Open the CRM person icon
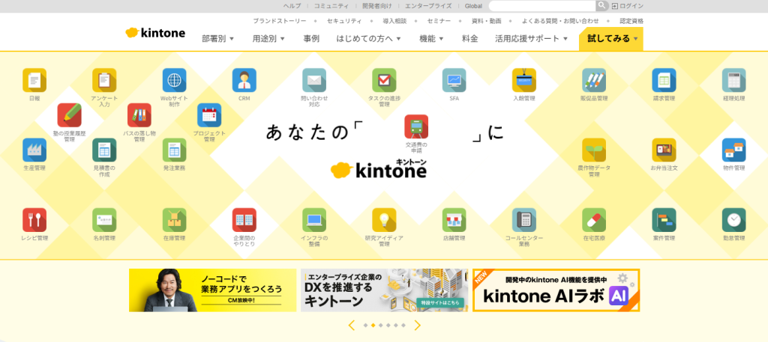 244,80
